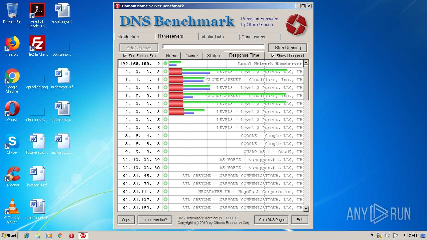Screen dimensions: 427x240
Task: Open media player taskbar icon
Action: coord(49,236)
